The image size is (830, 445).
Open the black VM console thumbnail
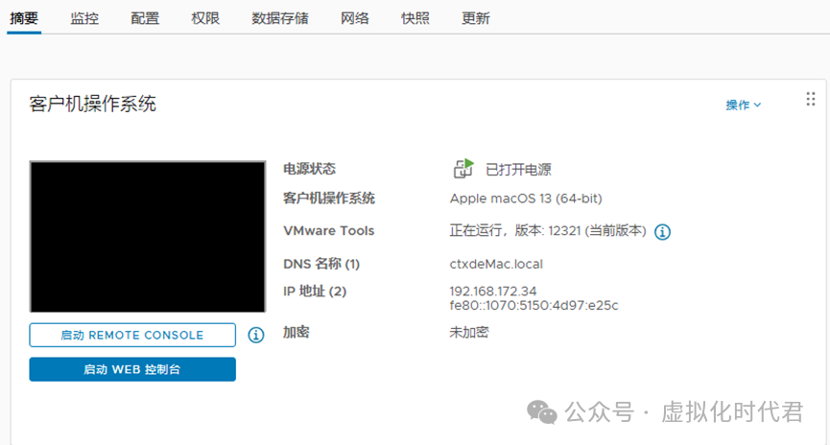148,237
